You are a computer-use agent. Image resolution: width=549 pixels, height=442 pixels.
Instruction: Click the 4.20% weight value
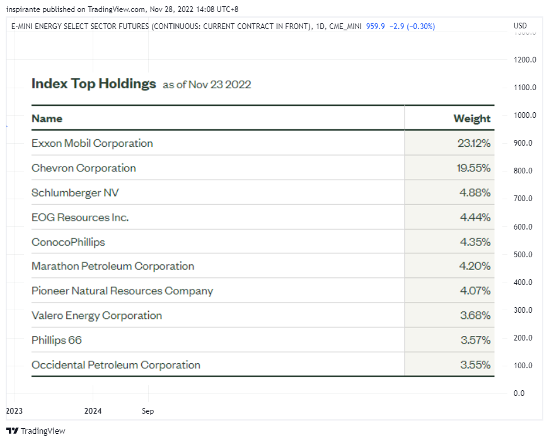pos(475,266)
